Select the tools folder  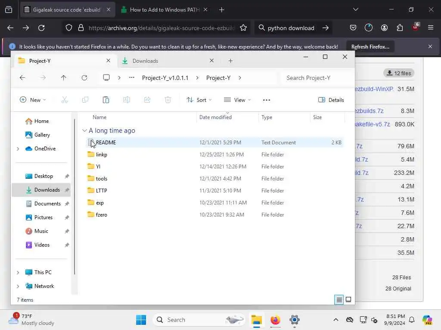[x=215, y=179]
